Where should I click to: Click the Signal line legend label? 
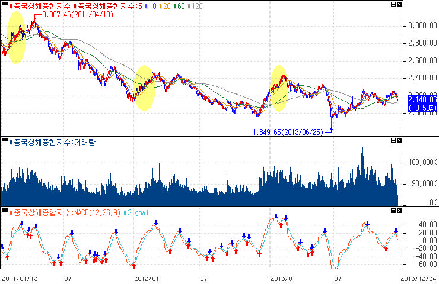point(136,211)
